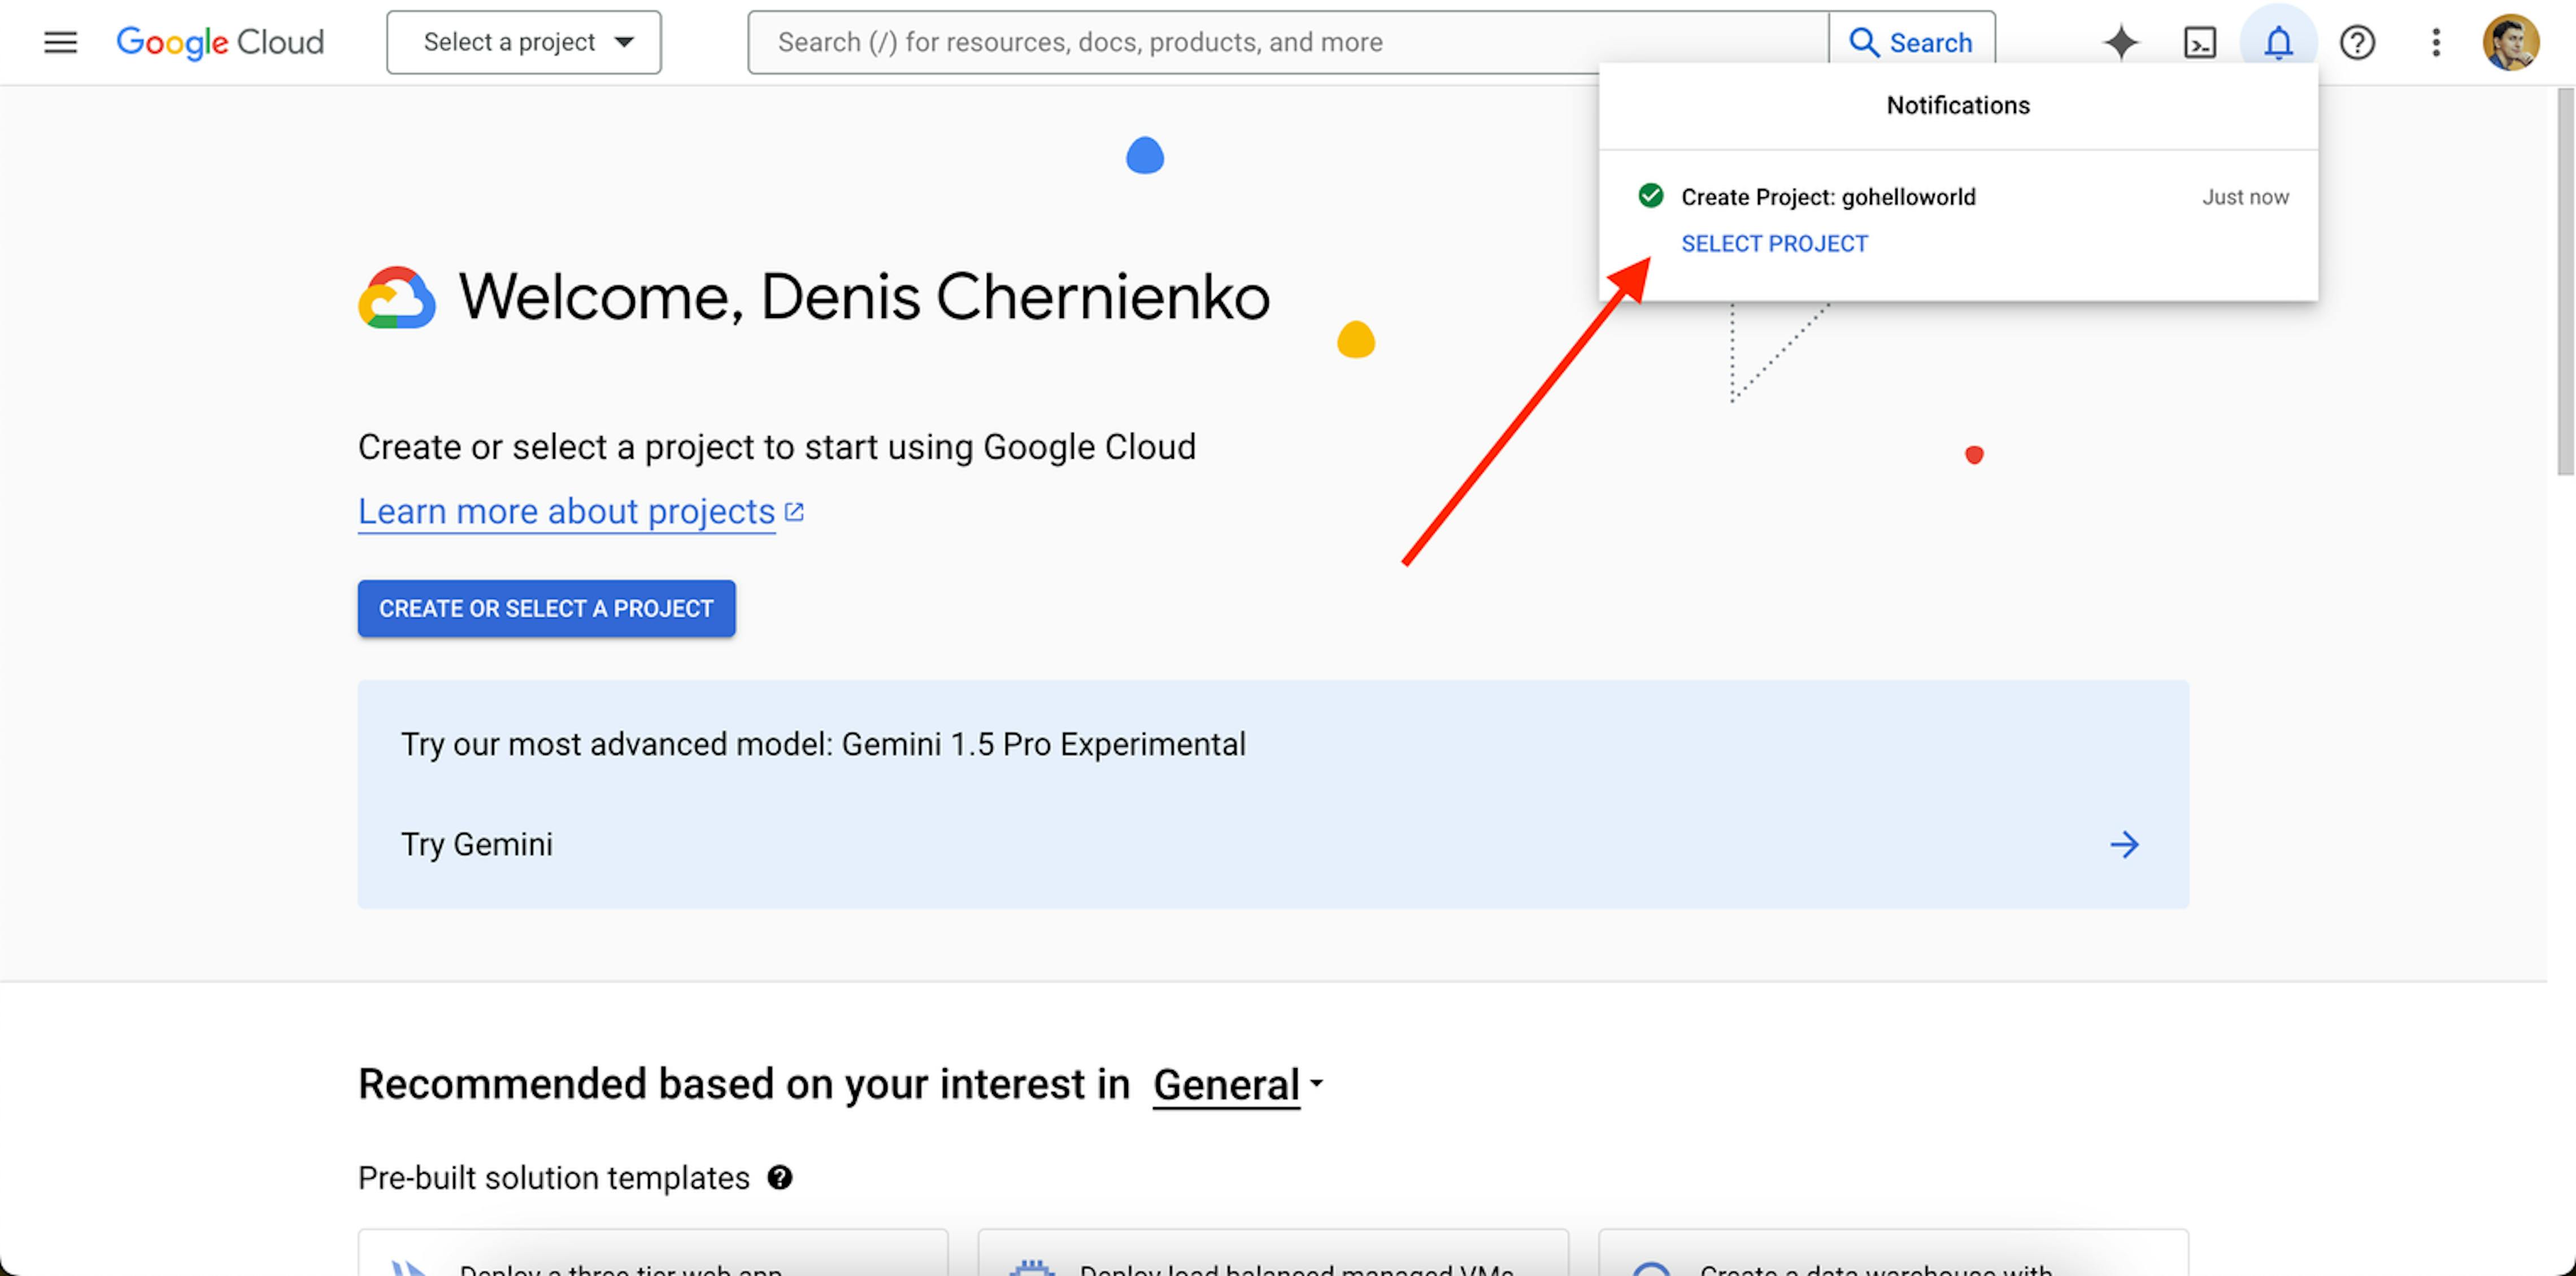Toggle the notifications bell icon
This screenshot has width=2576, height=1276.
pyautogui.click(x=2278, y=42)
